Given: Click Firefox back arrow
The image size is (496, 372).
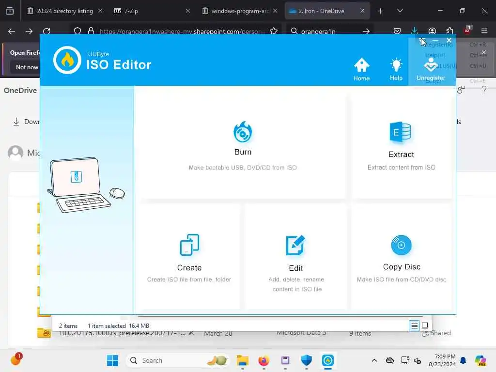Looking at the screenshot, I should (x=12, y=31).
